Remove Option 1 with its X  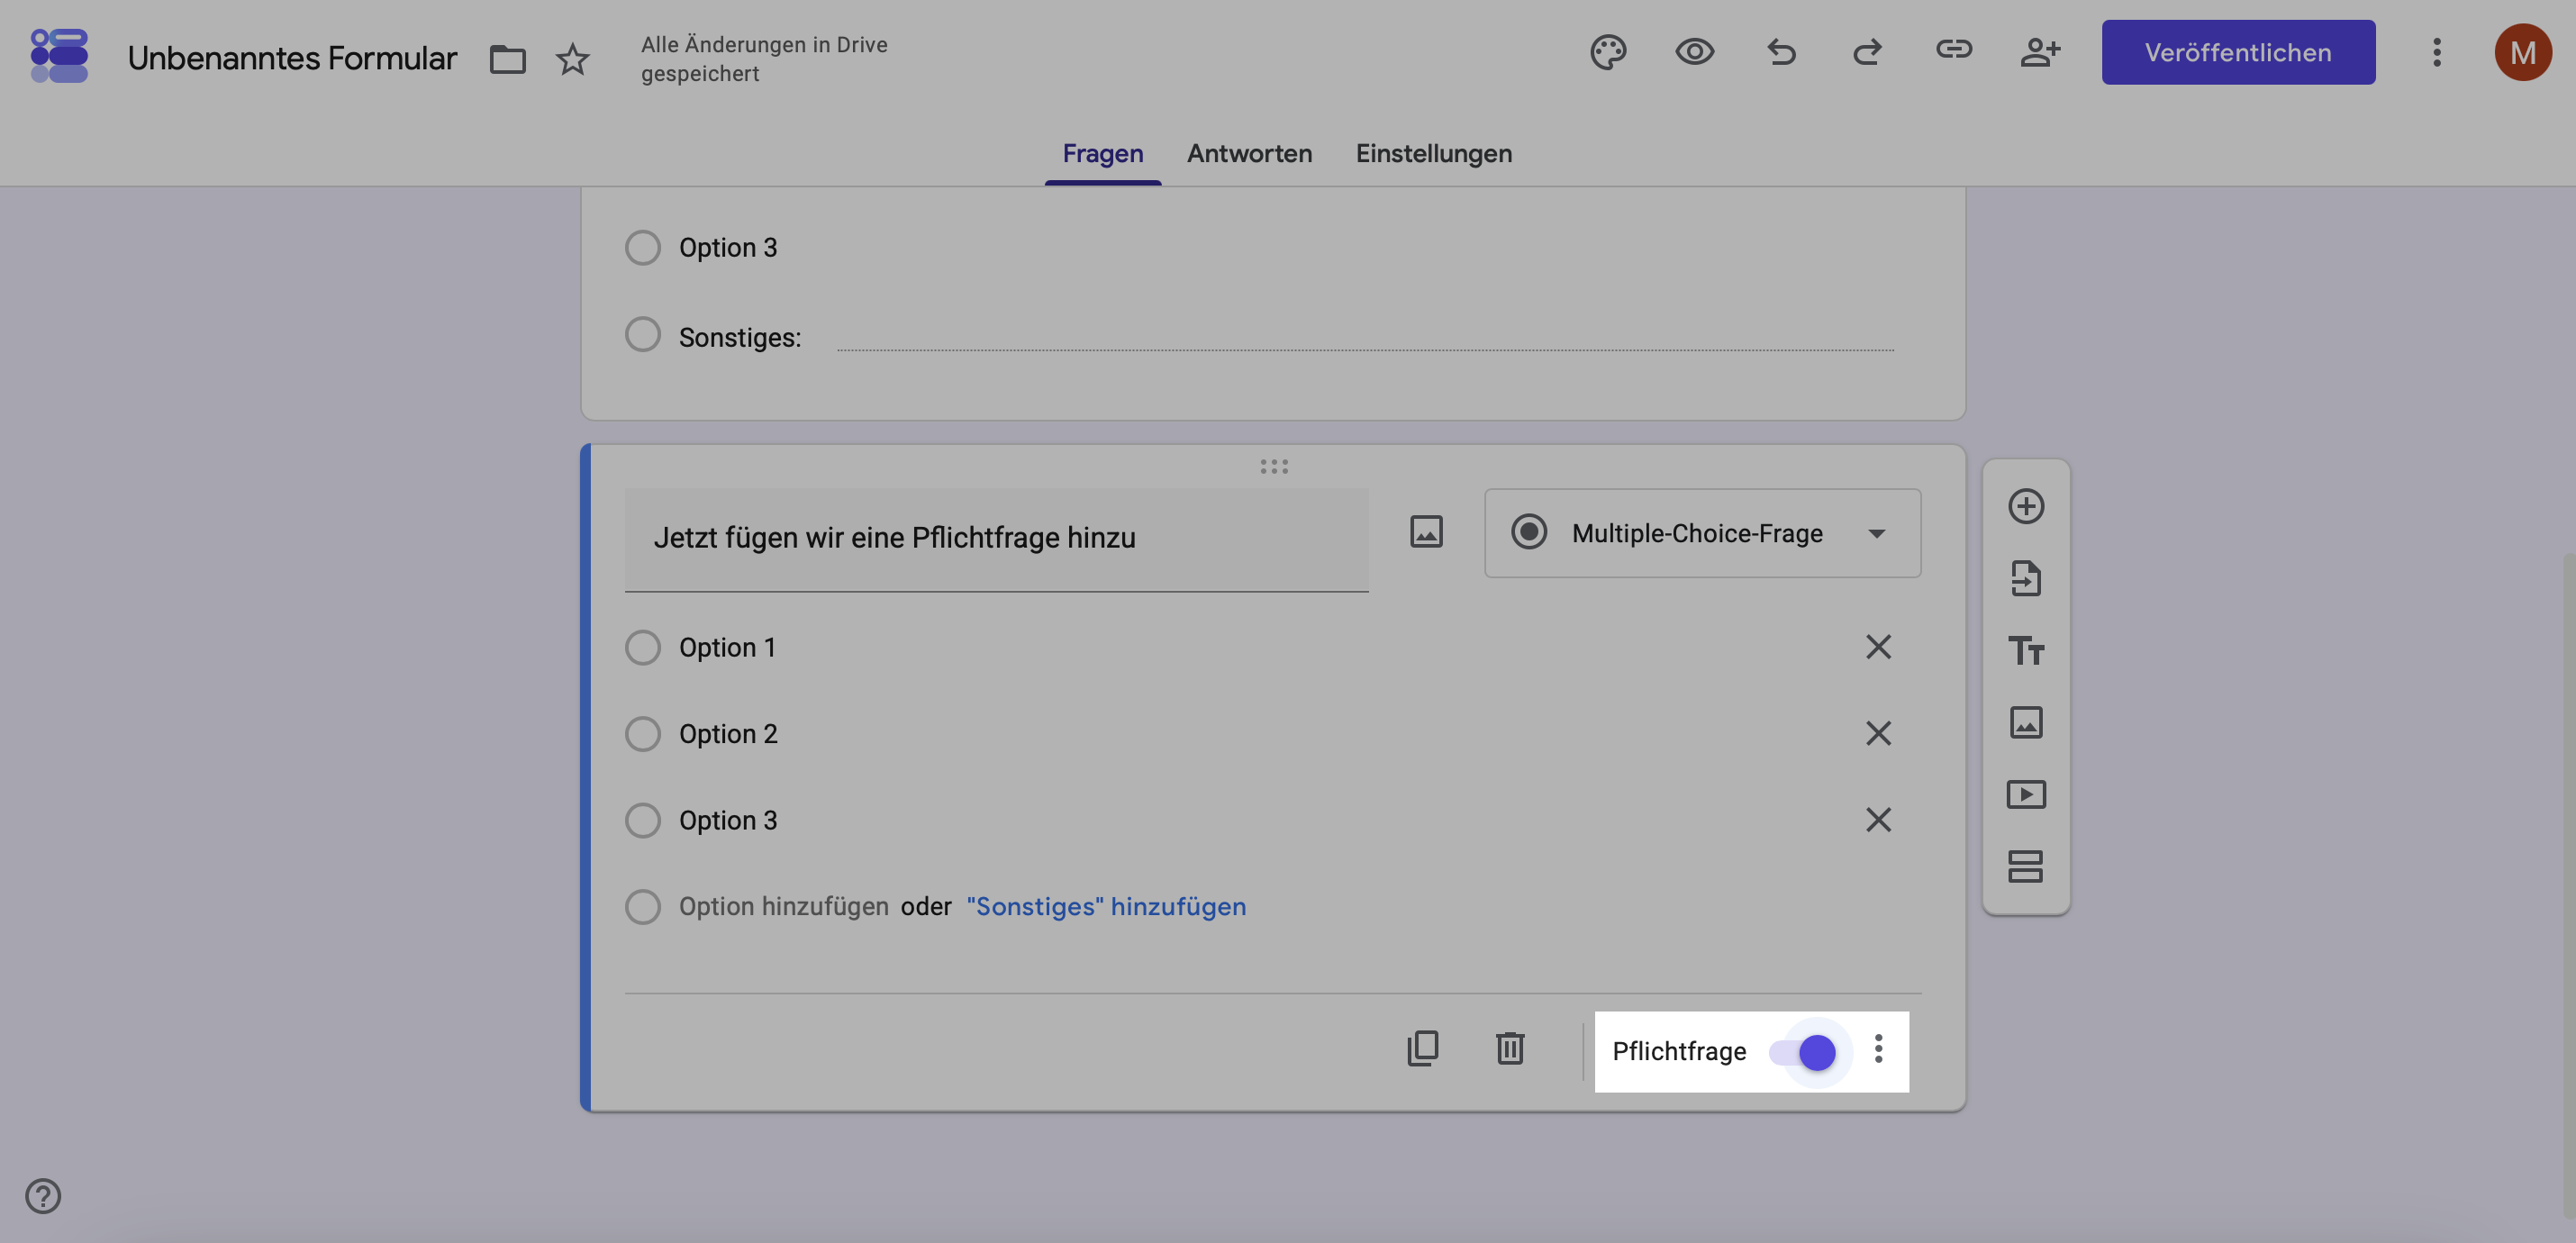[x=1878, y=647]
